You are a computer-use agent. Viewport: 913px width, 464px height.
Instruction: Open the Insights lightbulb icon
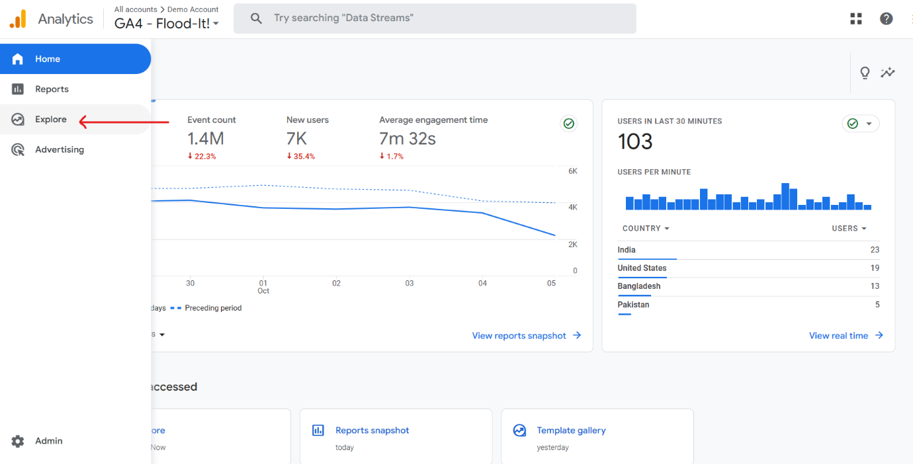[x=865, y=73]
